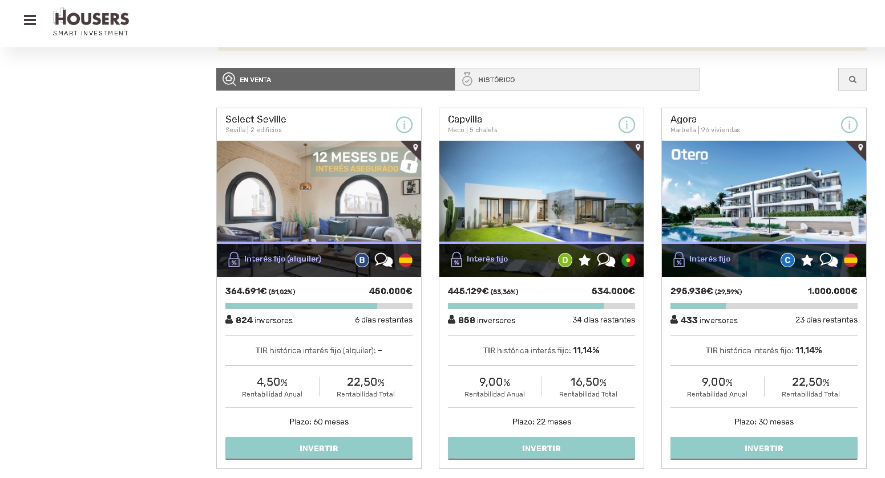Click 'Marbella | 96 viviendas' subtitle
This screenshot has height=478, width=885.
click(x=705, y=130)
